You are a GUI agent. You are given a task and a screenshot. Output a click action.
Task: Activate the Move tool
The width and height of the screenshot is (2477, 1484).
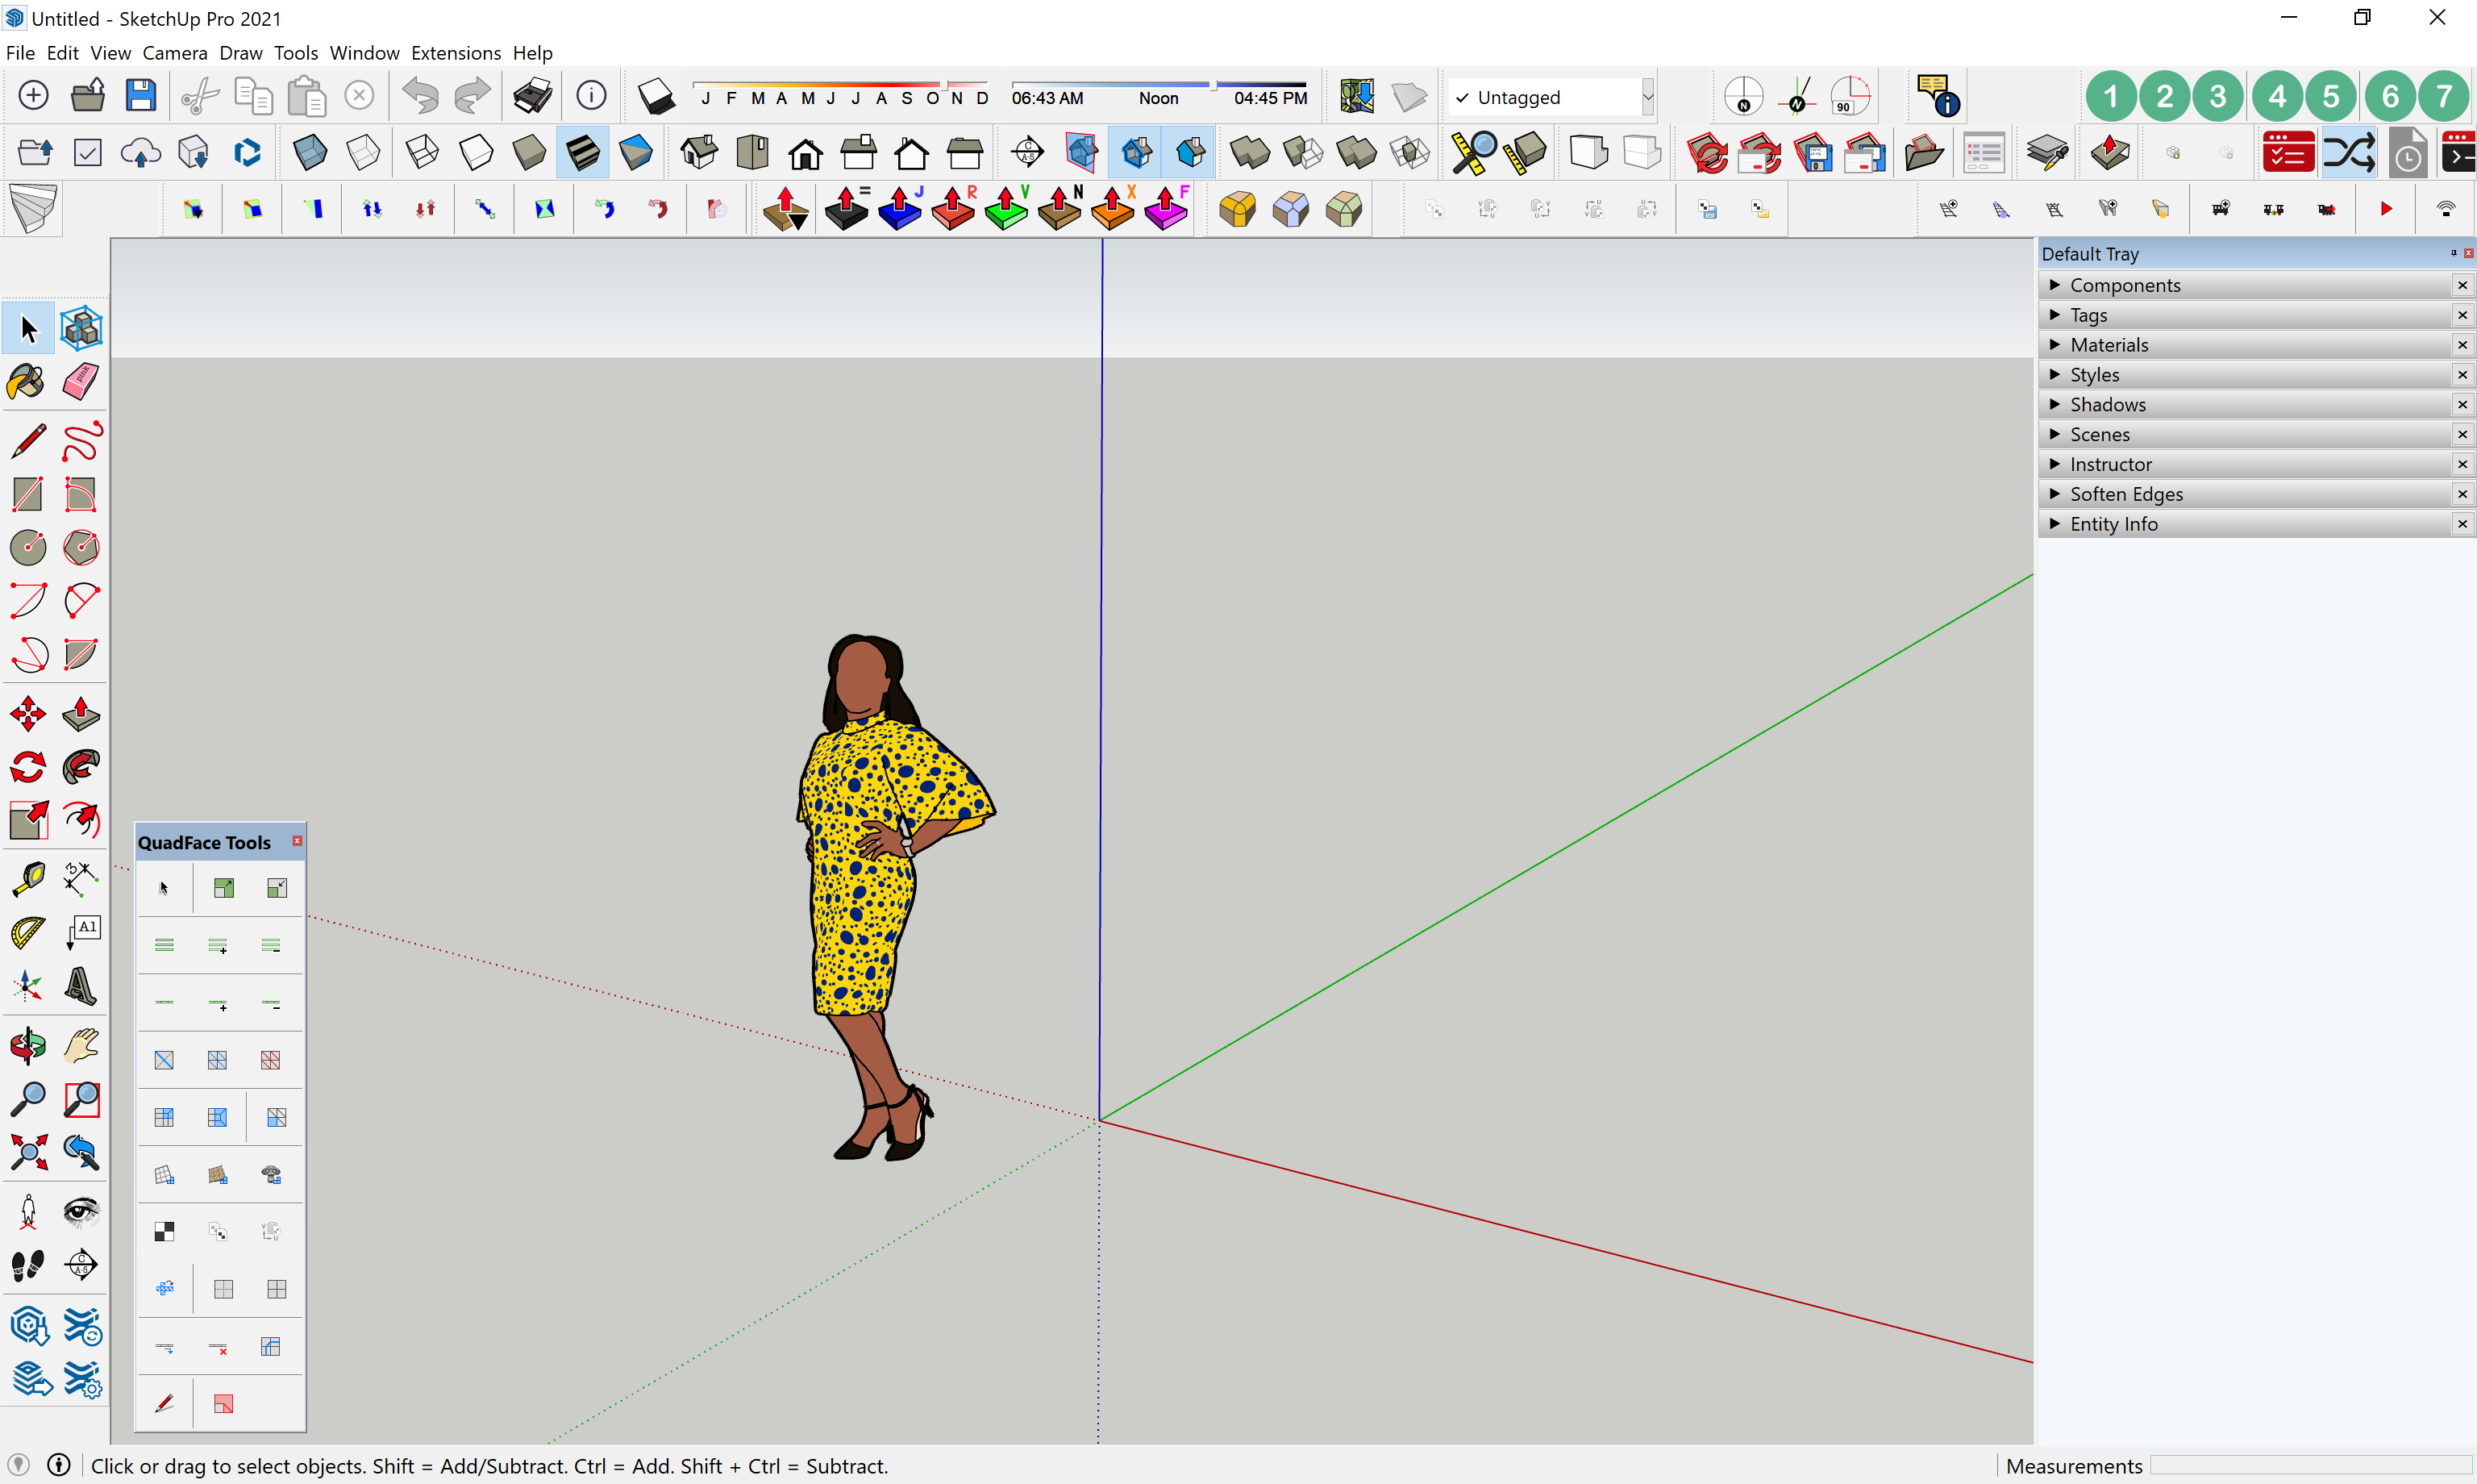click(27, 714)
